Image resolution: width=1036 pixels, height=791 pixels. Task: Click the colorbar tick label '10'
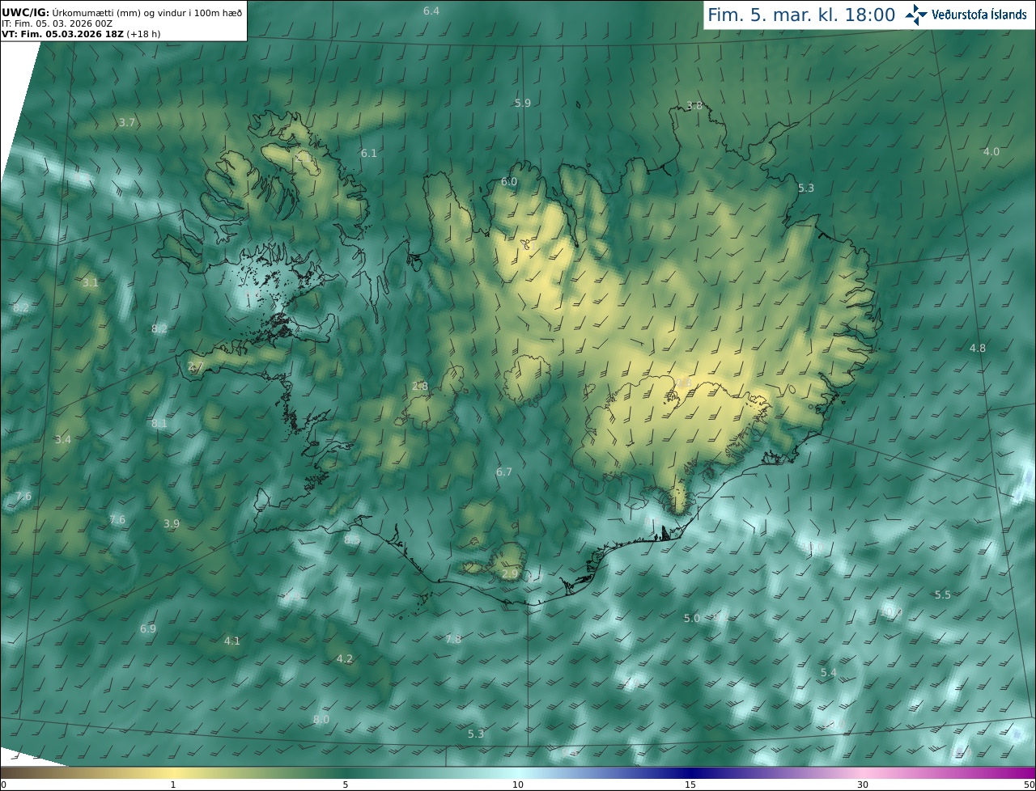pyautogui.click(x=518, y=785)
